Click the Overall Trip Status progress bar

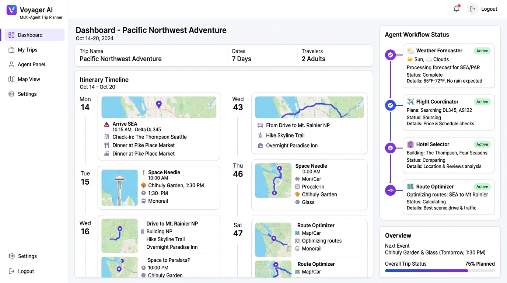point(440,271)
